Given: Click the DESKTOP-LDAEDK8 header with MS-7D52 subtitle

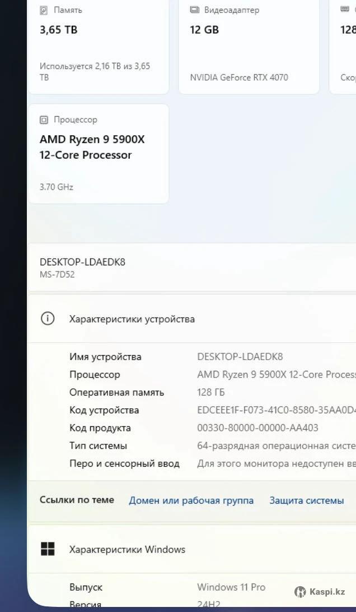Looking at the screenshot, I should pyautogui.click(x=82, y=267).
